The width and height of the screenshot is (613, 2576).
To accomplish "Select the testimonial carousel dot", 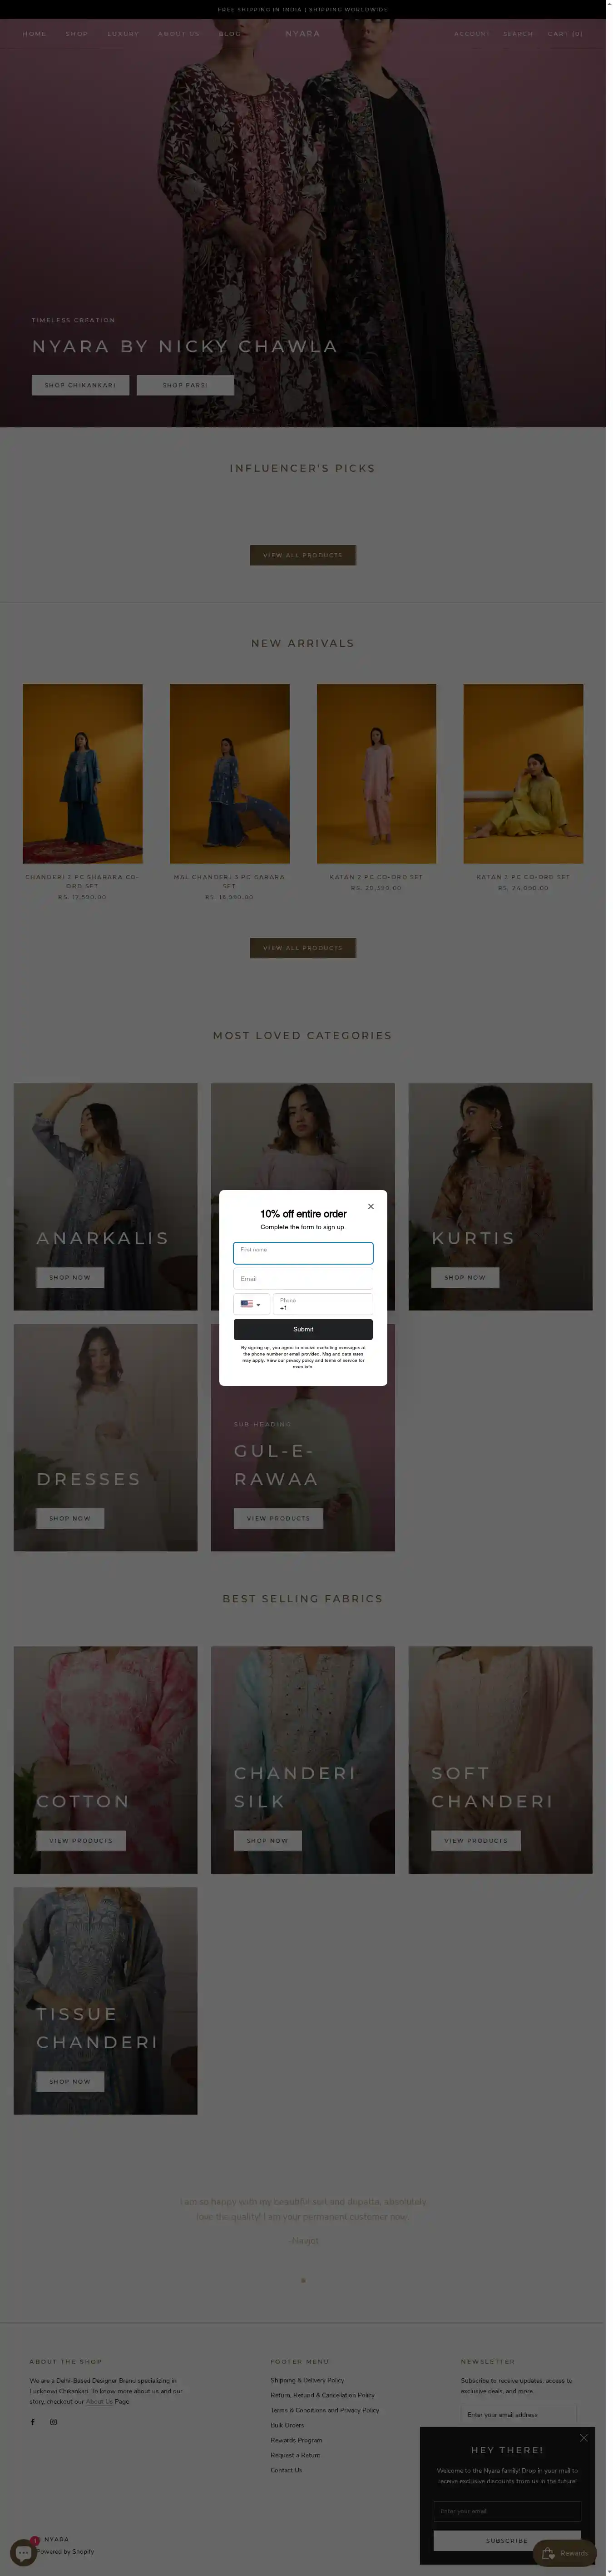I will 302,2280.
